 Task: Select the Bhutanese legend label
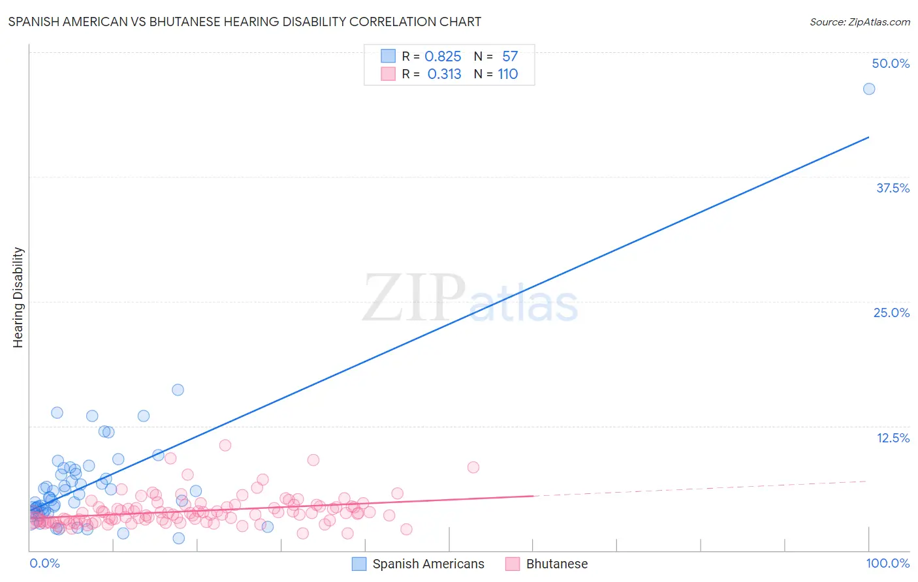(557, 564)
